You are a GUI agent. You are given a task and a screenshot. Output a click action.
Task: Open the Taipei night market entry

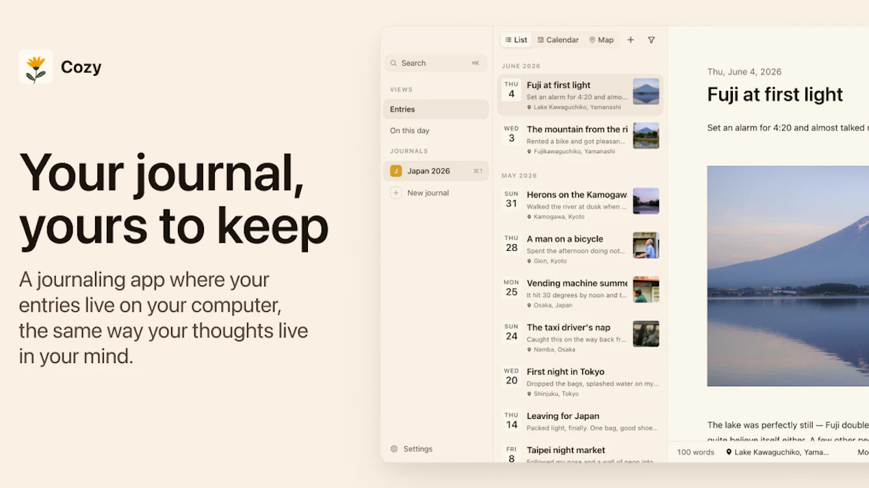pyautogui.click(x=580, y=453)
